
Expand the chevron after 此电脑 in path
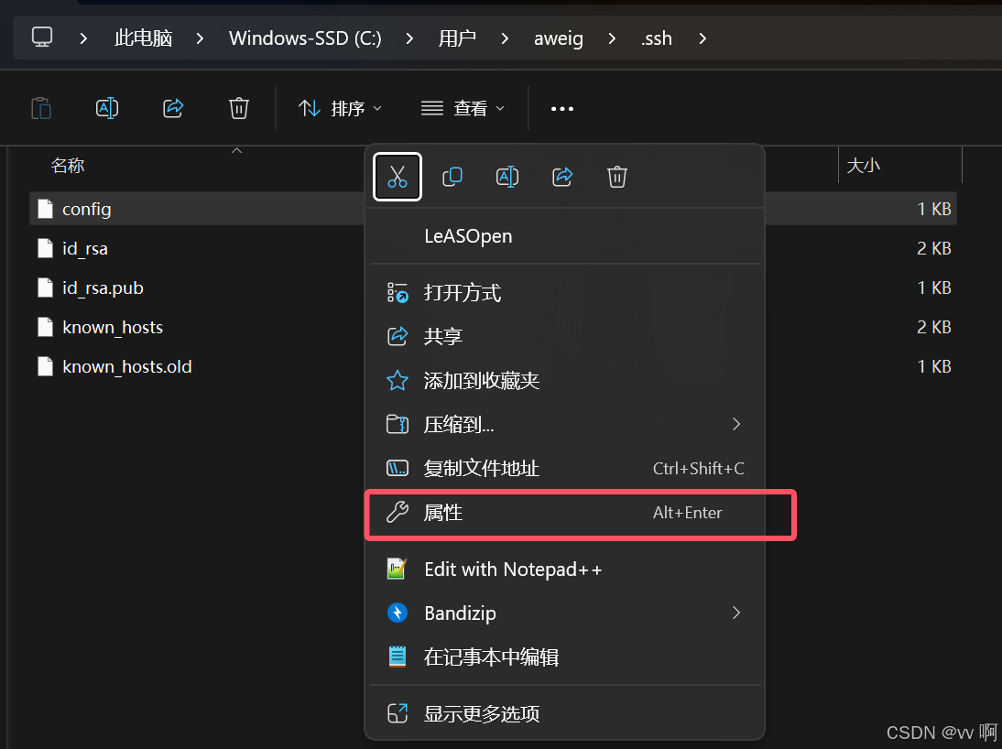(200, 38)
